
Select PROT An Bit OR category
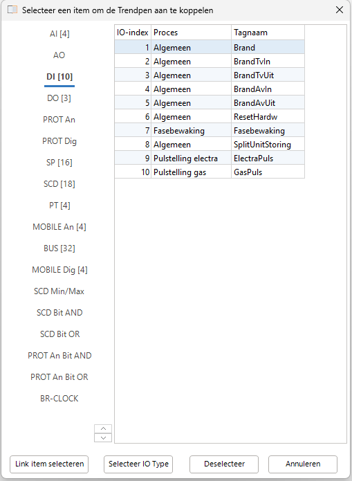[59, 377]
